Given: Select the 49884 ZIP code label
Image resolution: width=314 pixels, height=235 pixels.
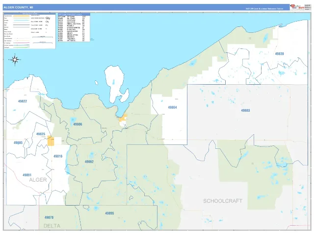Looking at the screenshot, I should [172, 108].
